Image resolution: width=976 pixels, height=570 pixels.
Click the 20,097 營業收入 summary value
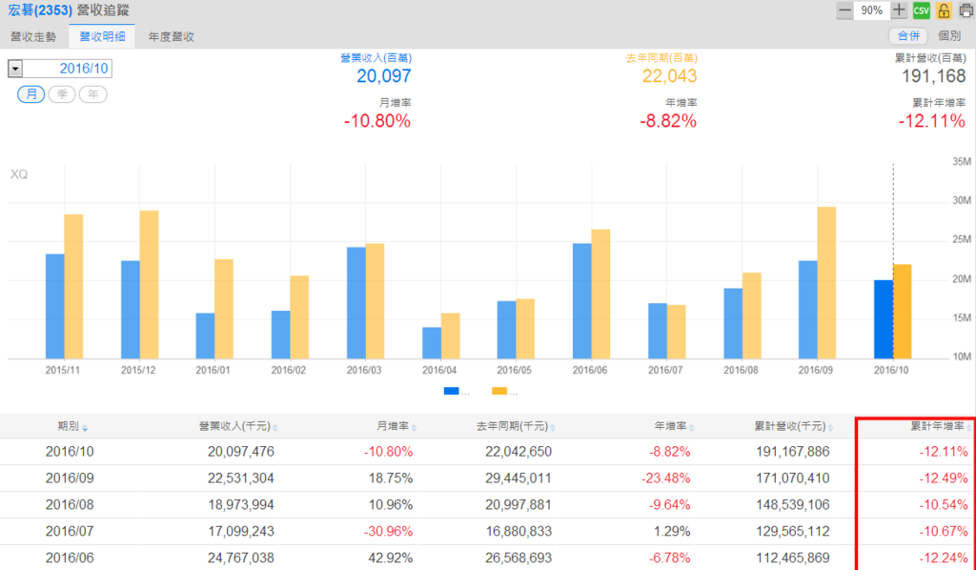(383, 76)
